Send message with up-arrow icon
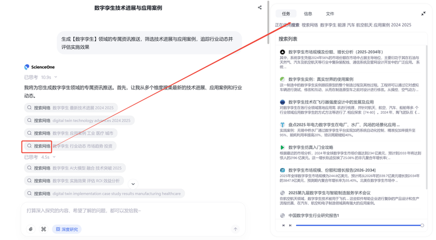This screenshot has height=240, width=436. tap(235, 229)
